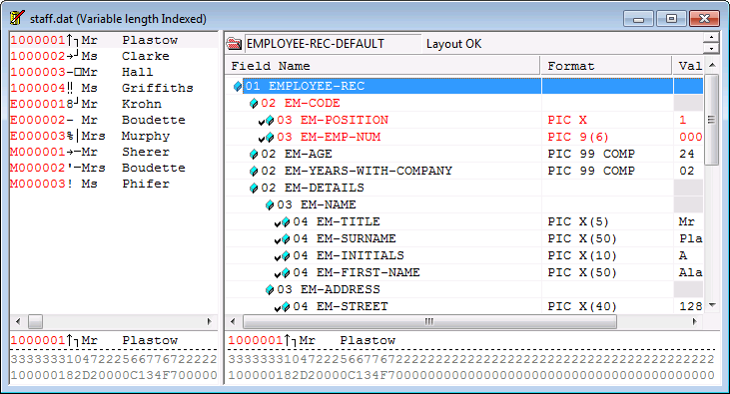Click the diamond icon of 03 EM-ADDRESS

[x=270, y=290]
